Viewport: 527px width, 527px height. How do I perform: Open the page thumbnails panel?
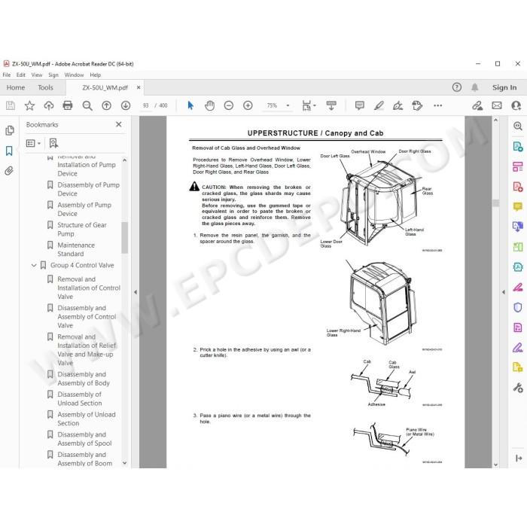tap(10, 130)
